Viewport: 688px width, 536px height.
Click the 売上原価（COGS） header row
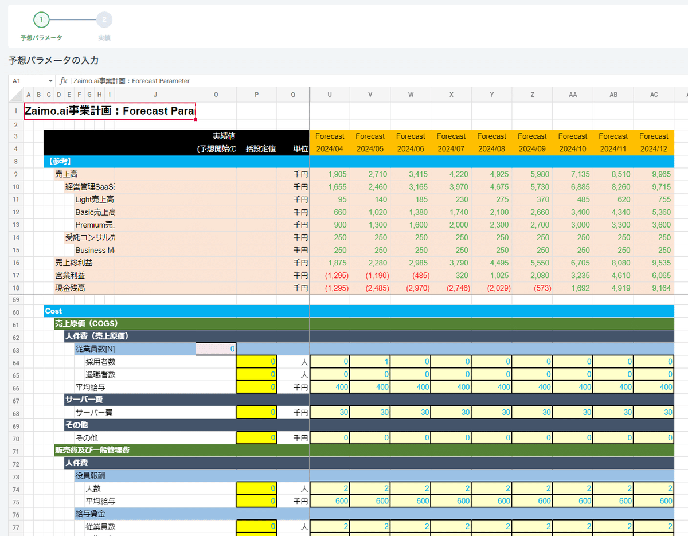tap(364, 324)
